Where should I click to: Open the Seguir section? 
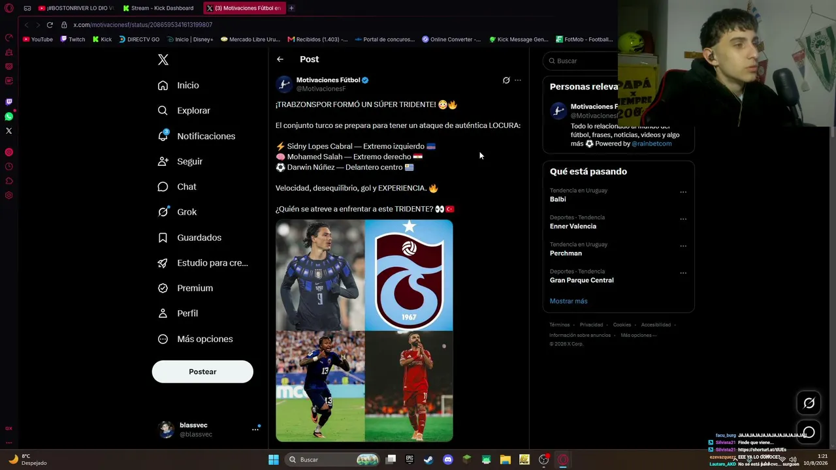[180, 161]
